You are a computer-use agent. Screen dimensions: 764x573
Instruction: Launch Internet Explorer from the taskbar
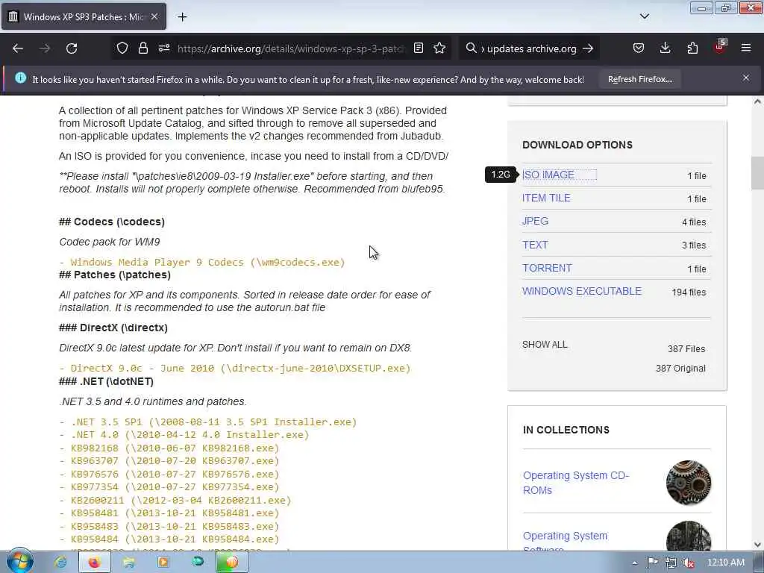pyautogui.click(x=61, y=563)
